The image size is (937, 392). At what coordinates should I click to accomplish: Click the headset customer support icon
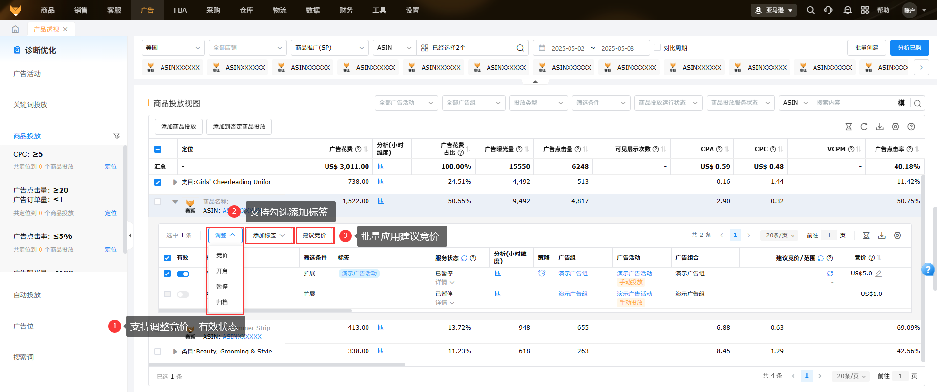click(x=828, y=10)
